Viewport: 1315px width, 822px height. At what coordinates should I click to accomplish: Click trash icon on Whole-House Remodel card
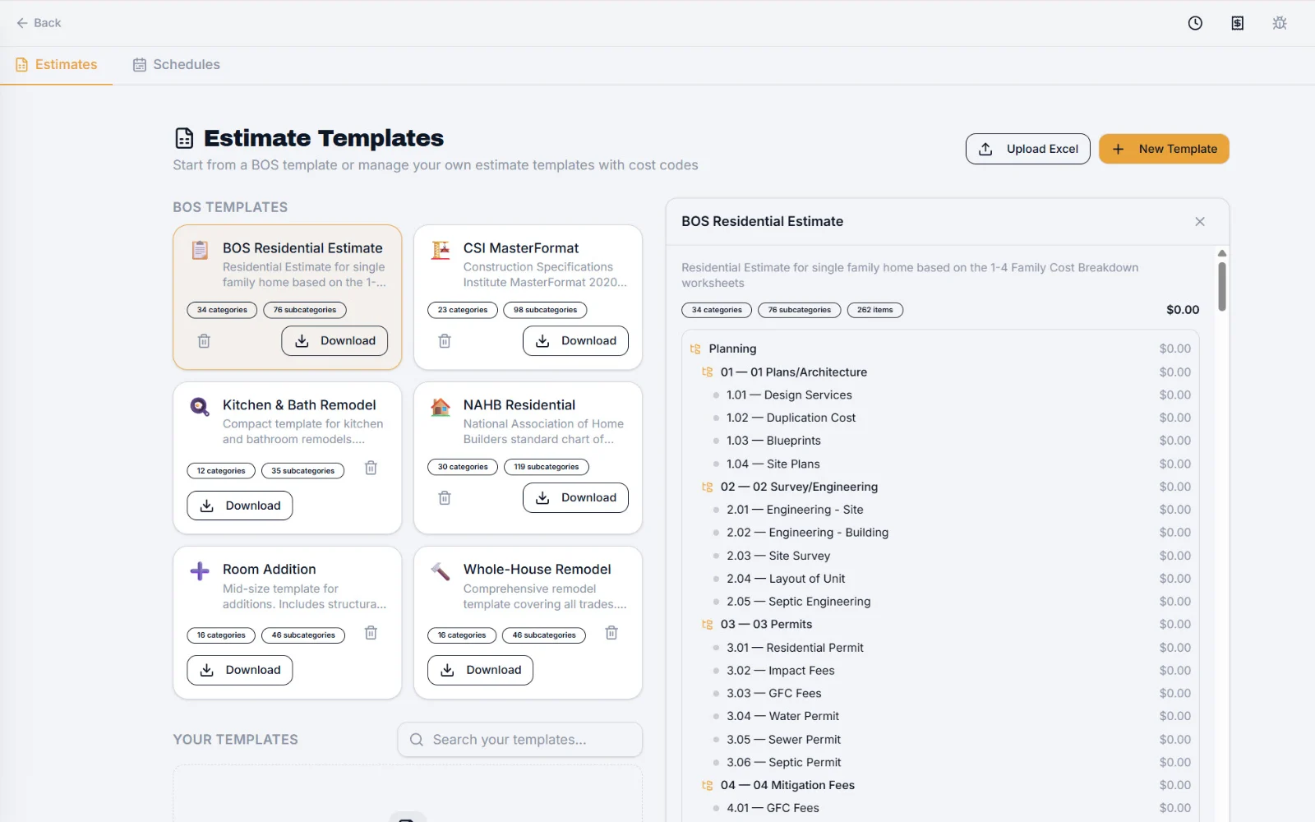point(611,633)
